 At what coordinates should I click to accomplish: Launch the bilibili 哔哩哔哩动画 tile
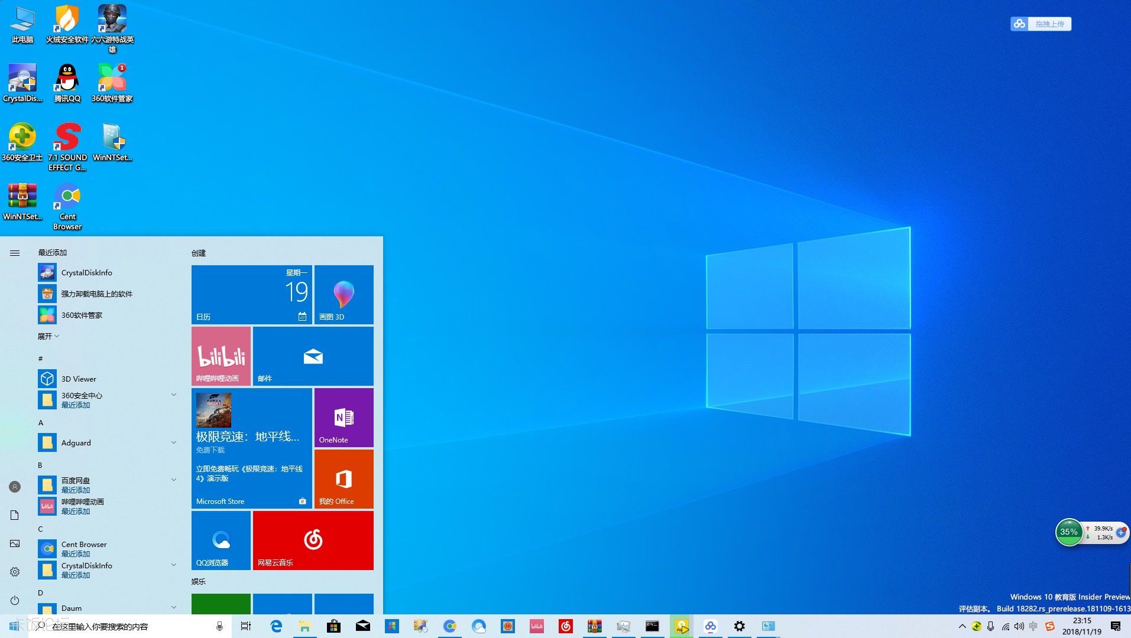tap(221, 356)
